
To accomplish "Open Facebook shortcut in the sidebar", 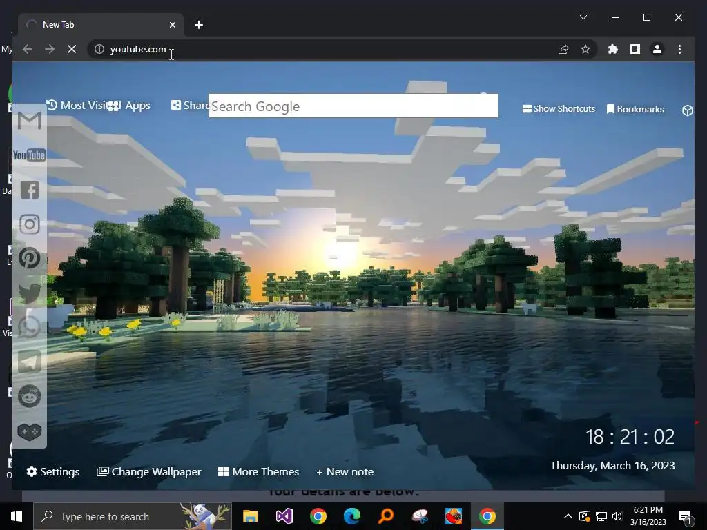I will [x=29, y=190].
